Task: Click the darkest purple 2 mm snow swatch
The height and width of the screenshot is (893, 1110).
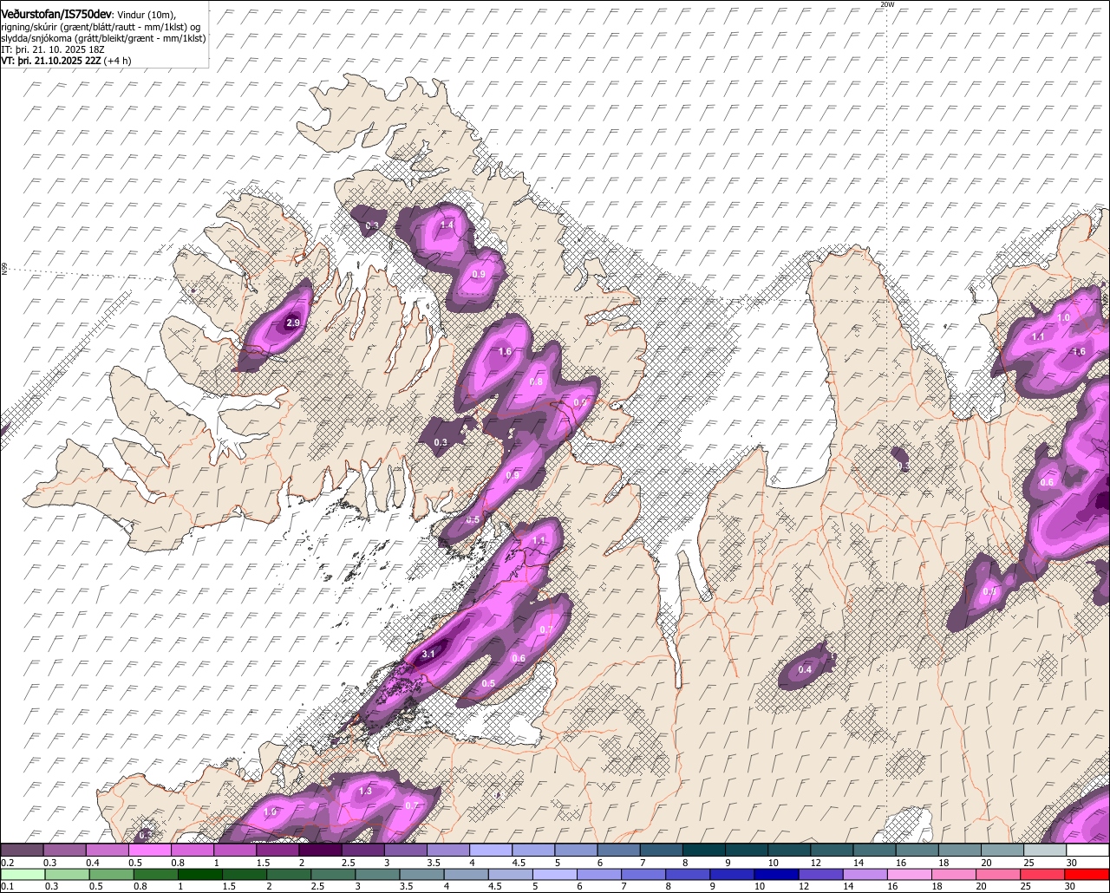Action: (x=320, y=851)
